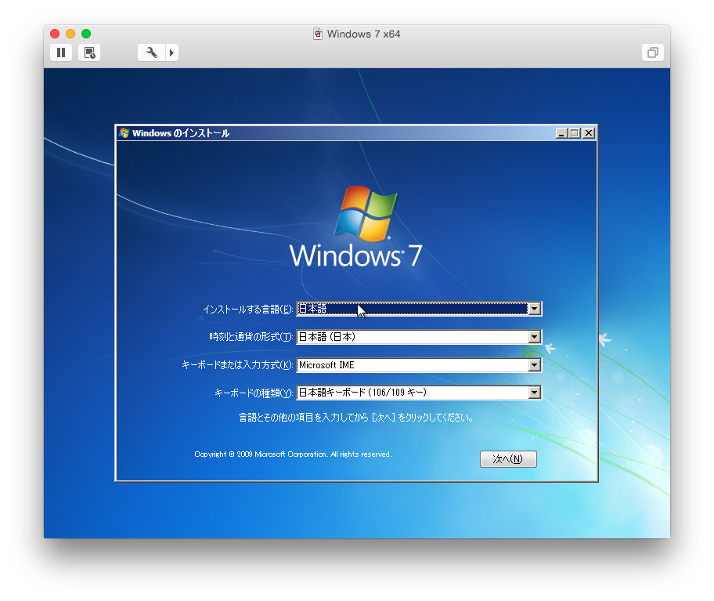Click the キーボードまたは入力方式(K) label
The height and width of the screenshot is (601, 714).
(237, 365)
